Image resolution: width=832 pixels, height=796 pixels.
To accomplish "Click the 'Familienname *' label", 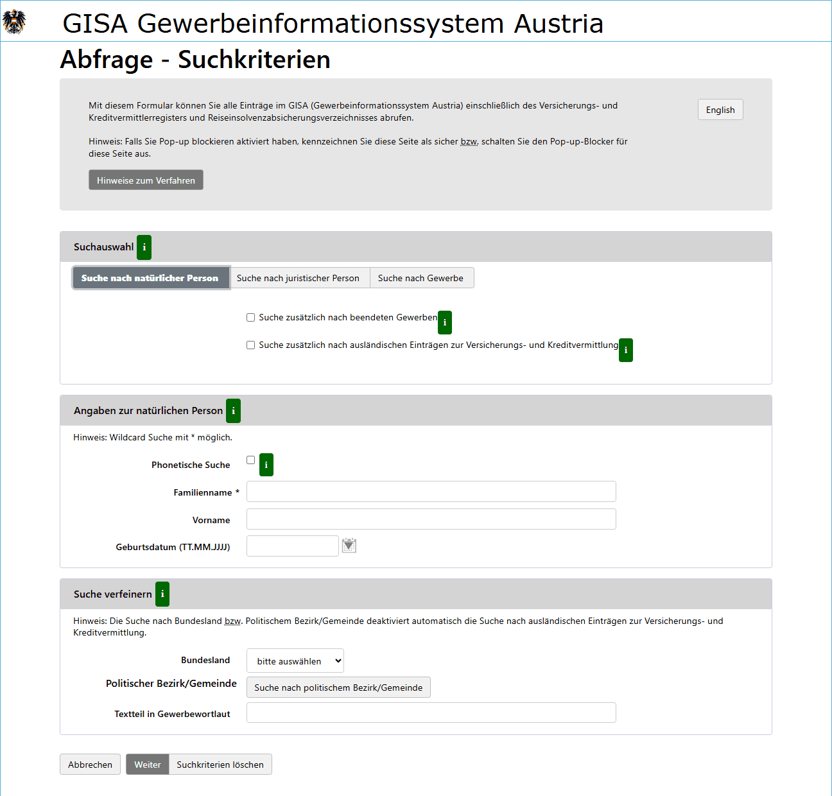I will click(206, 492).
